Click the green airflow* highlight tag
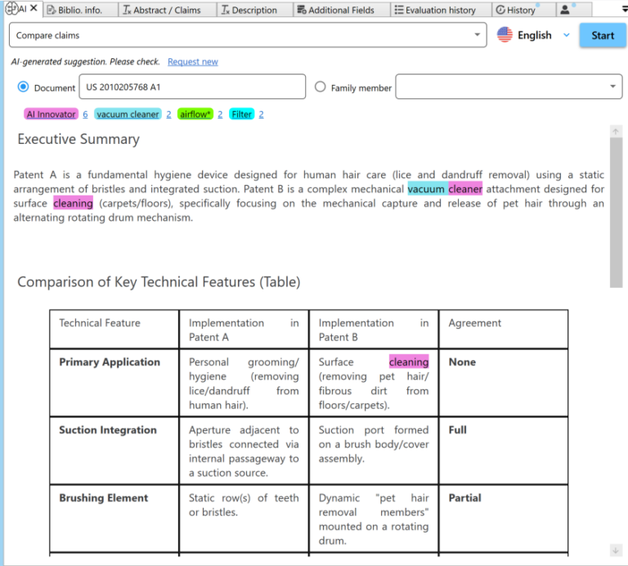Image resolution: width=628 pixels, height=566 pixels. pos(195,115)
